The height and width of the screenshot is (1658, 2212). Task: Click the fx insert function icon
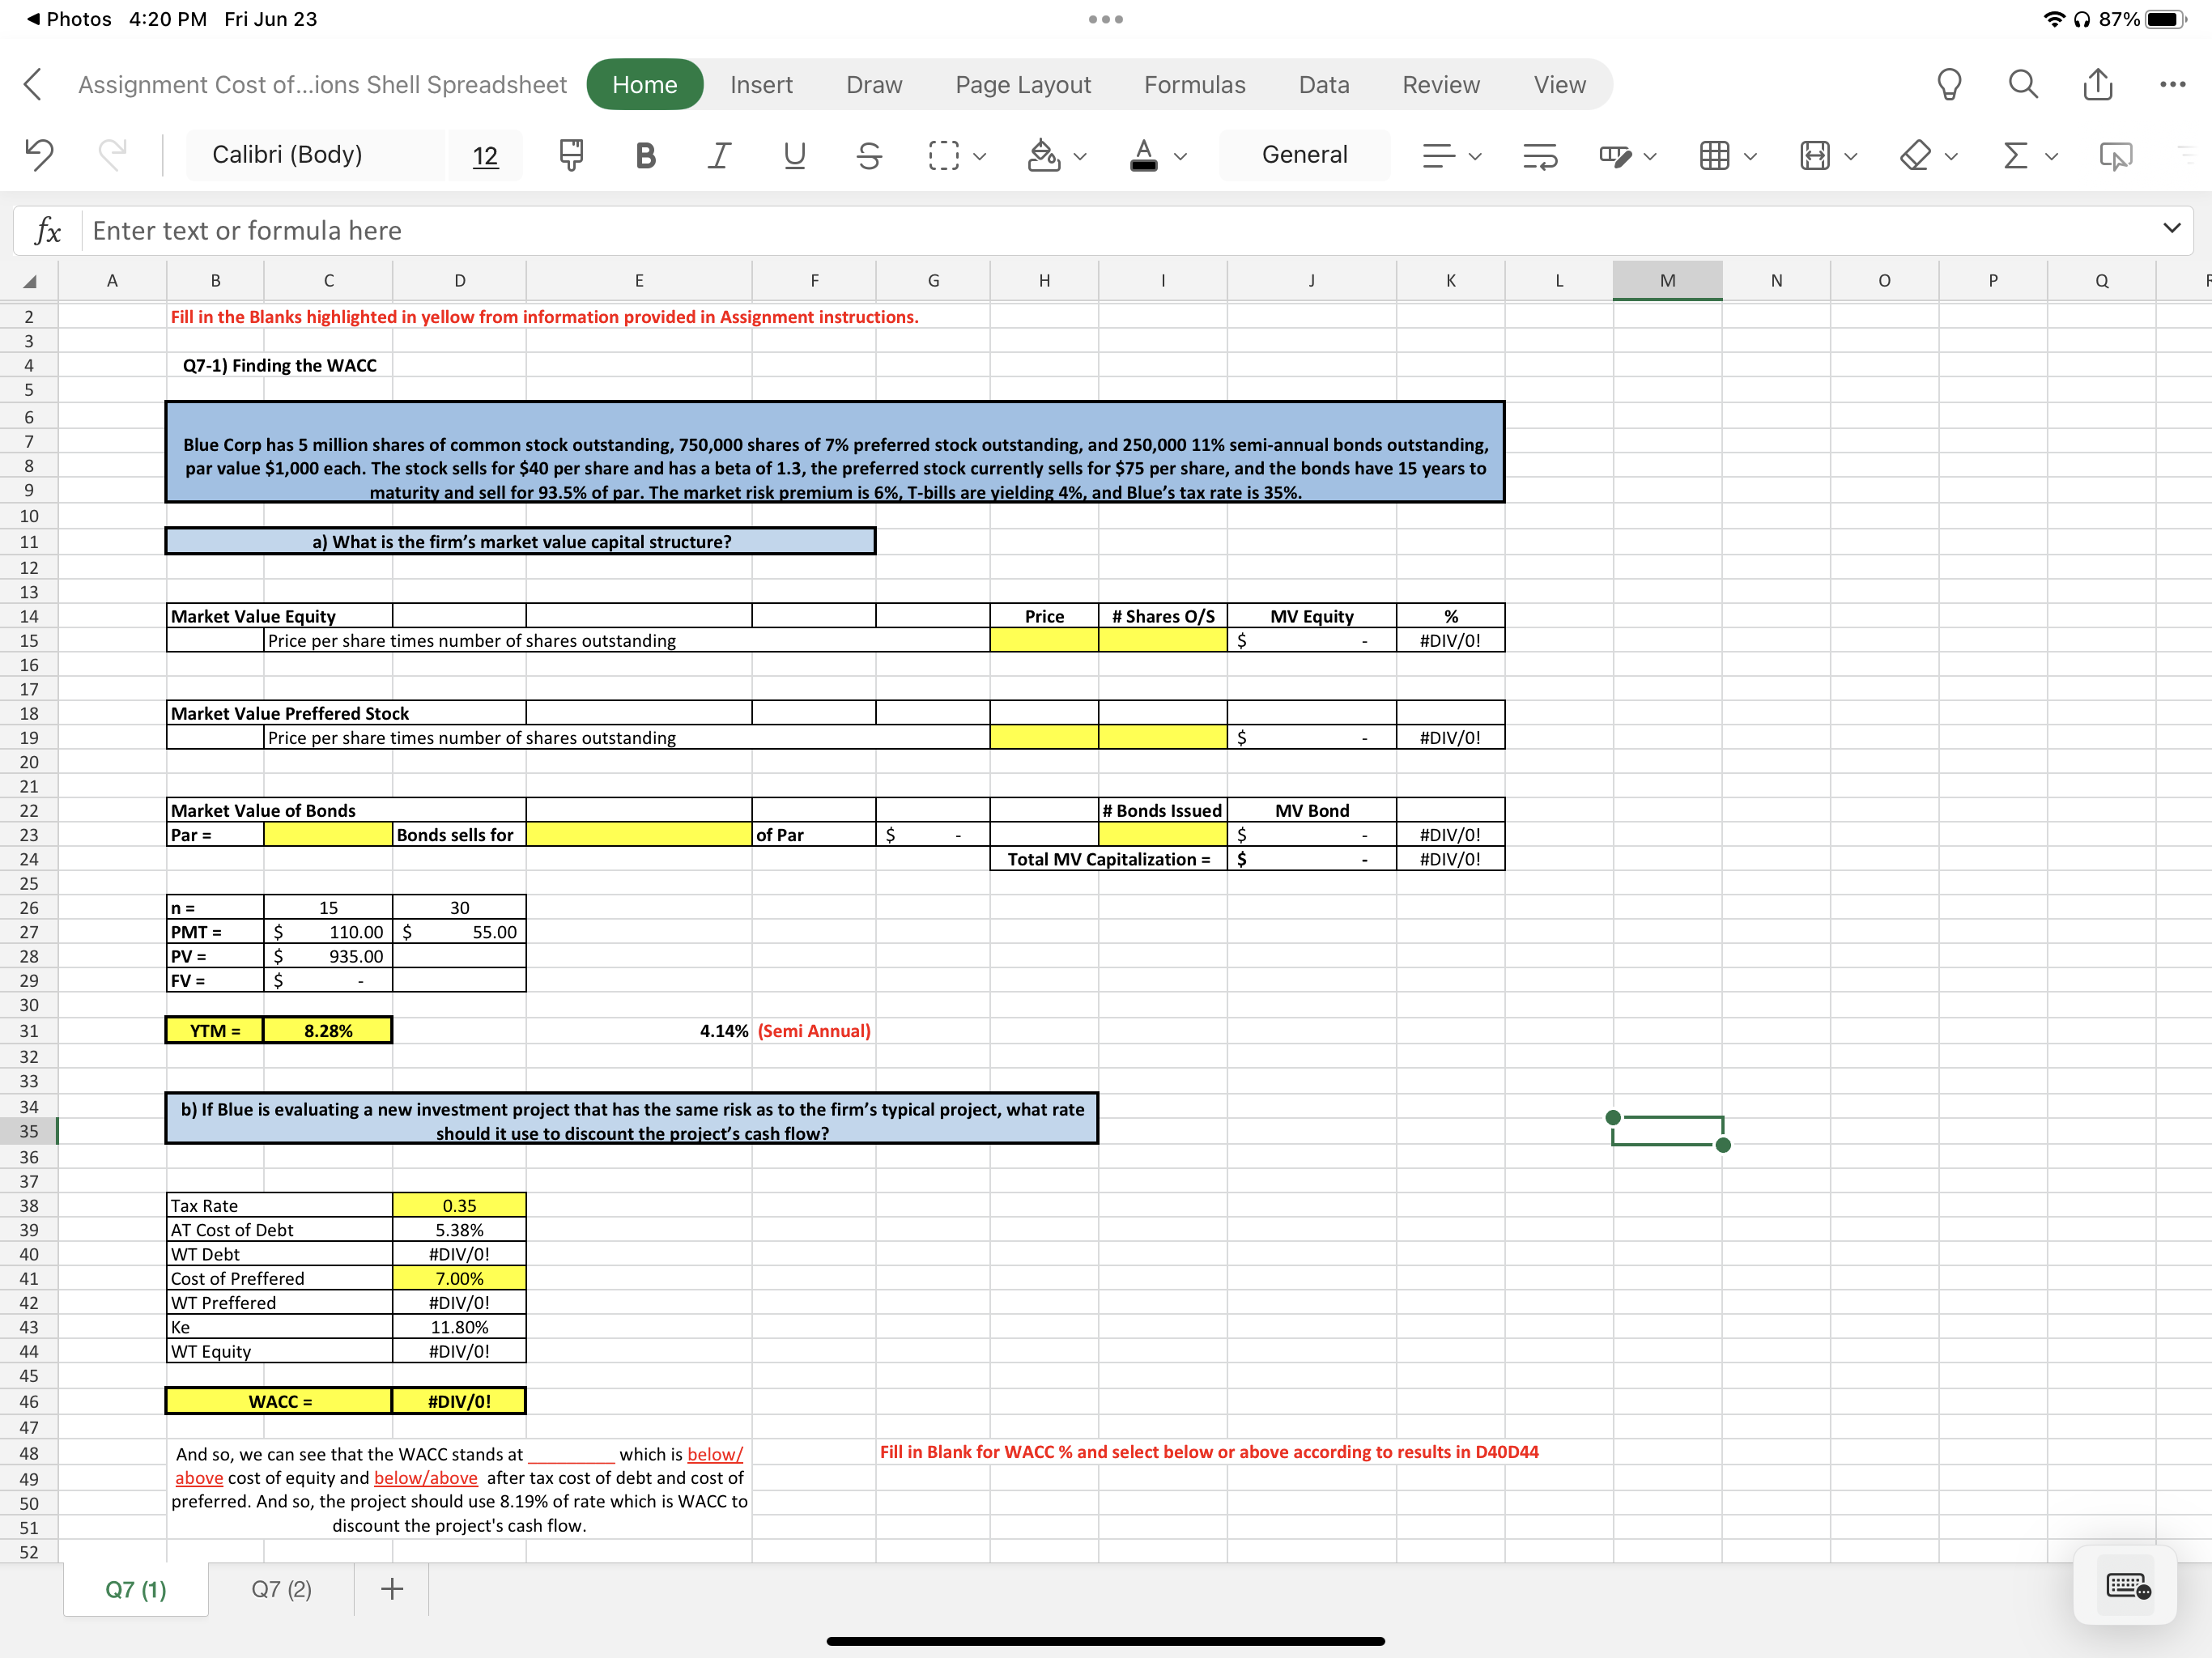point(47,231)
